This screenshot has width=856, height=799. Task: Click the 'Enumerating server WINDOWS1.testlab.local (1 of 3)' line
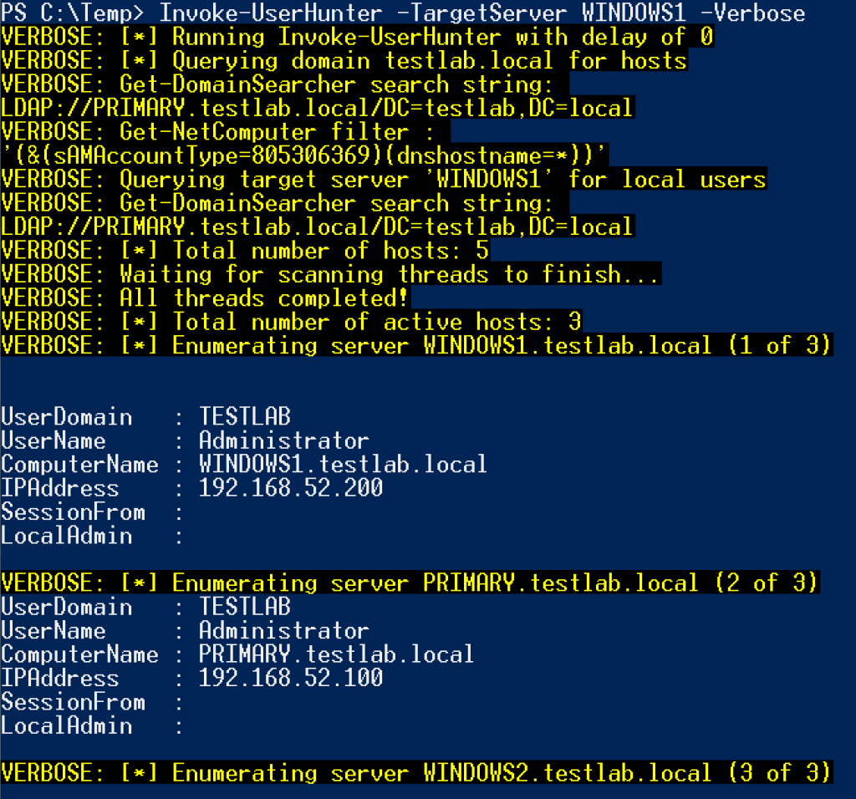click(417, 346)
